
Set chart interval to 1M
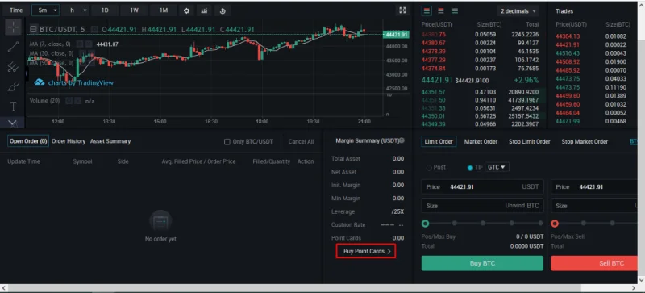coord(164,10)
